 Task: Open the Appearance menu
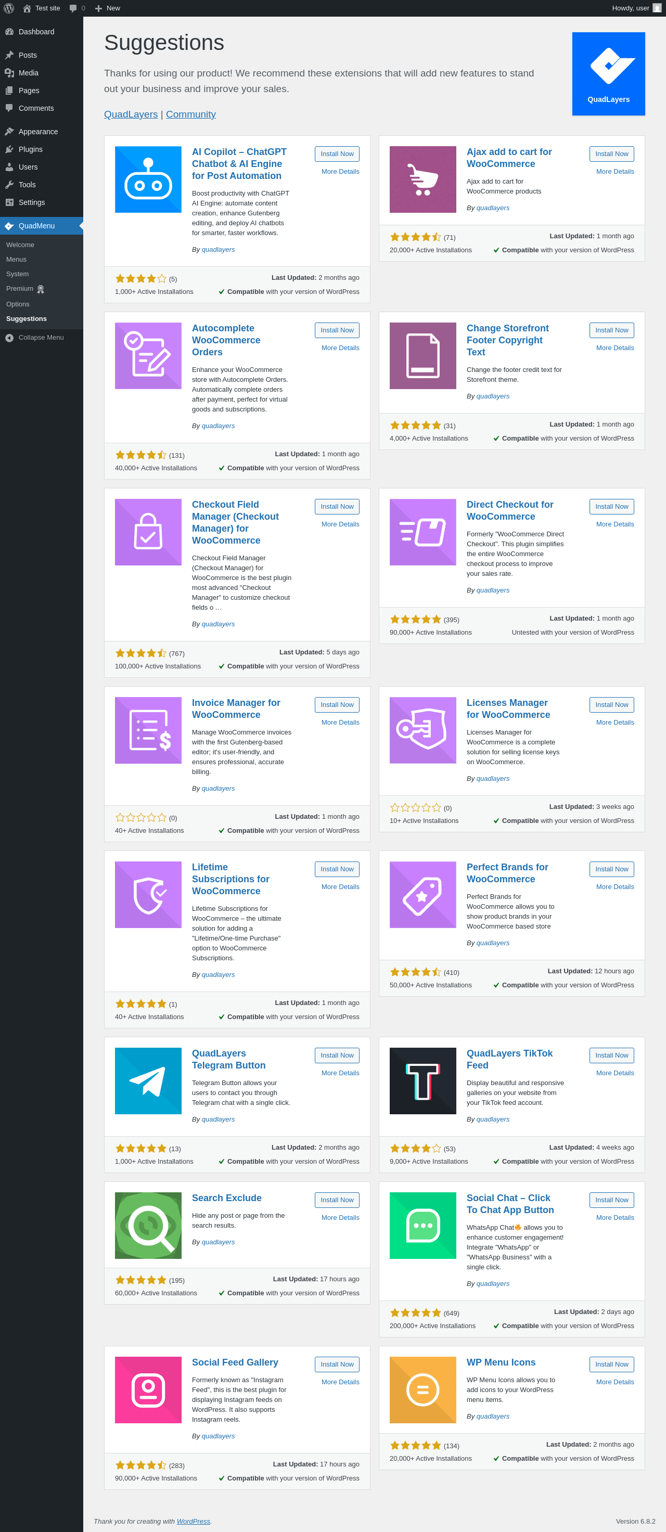coord(42,132)
